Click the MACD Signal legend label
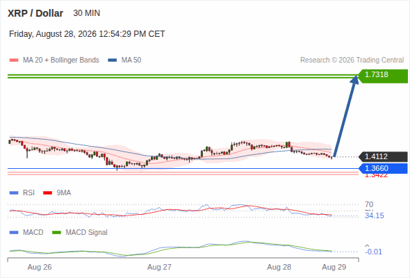Screen dimensions: 410x278 [87, 233]
